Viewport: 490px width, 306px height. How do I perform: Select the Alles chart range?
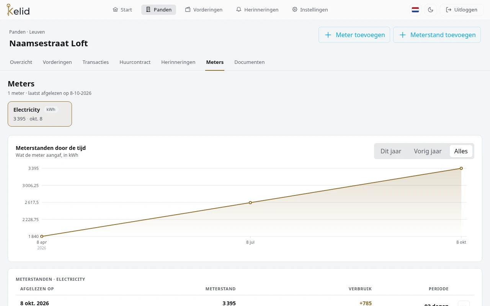(x=461, y=151)
